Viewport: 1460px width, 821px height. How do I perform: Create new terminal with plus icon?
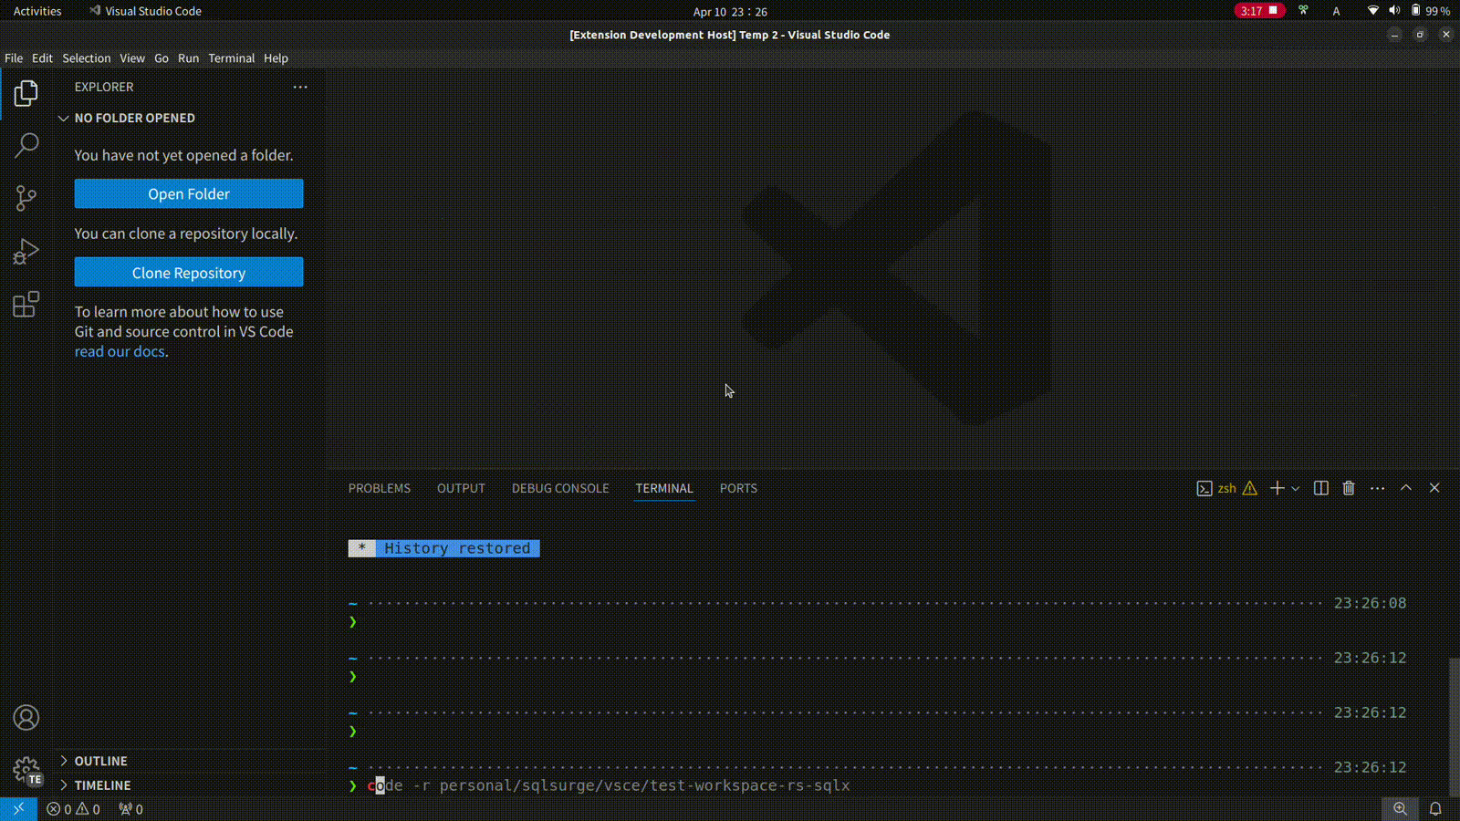click(x=1277, y=488)
